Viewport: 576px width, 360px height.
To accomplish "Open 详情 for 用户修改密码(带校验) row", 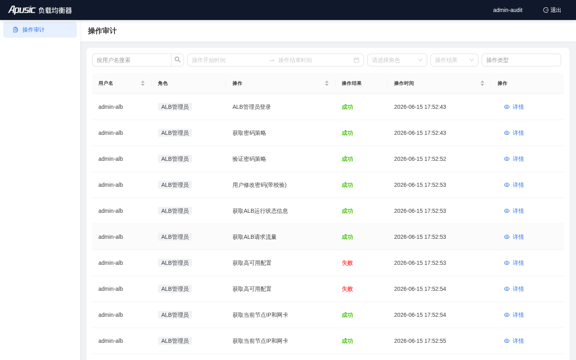I will (514, 185).
